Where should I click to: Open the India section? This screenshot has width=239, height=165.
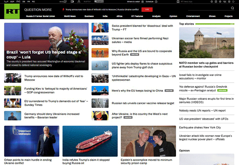(x=105, y=16)
